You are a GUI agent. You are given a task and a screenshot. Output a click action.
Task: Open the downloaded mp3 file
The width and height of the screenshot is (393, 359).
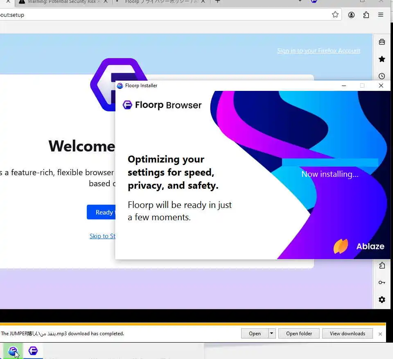(x=255, y=334)
